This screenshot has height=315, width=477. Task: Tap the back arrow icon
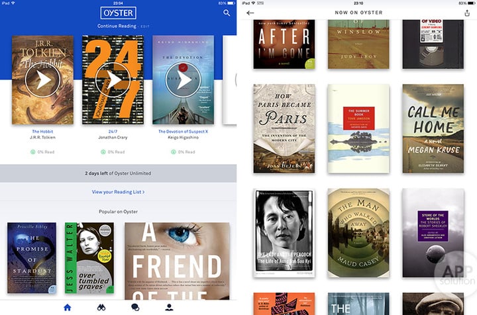[x=250, y=13]
